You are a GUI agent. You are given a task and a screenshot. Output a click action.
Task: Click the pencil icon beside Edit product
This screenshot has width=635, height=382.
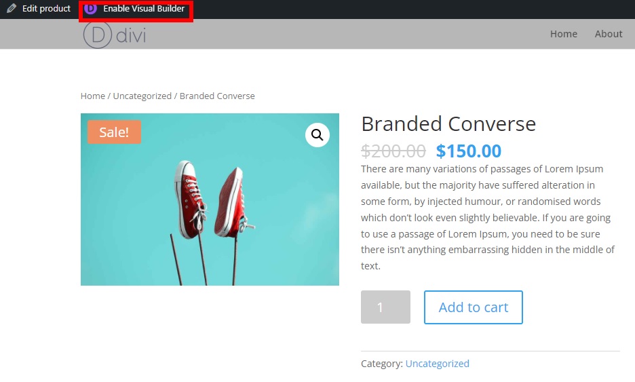pos(12,8)
